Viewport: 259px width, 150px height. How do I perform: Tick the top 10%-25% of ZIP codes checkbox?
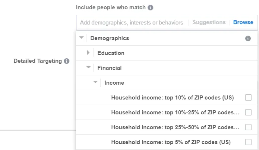tap(248, 112)
